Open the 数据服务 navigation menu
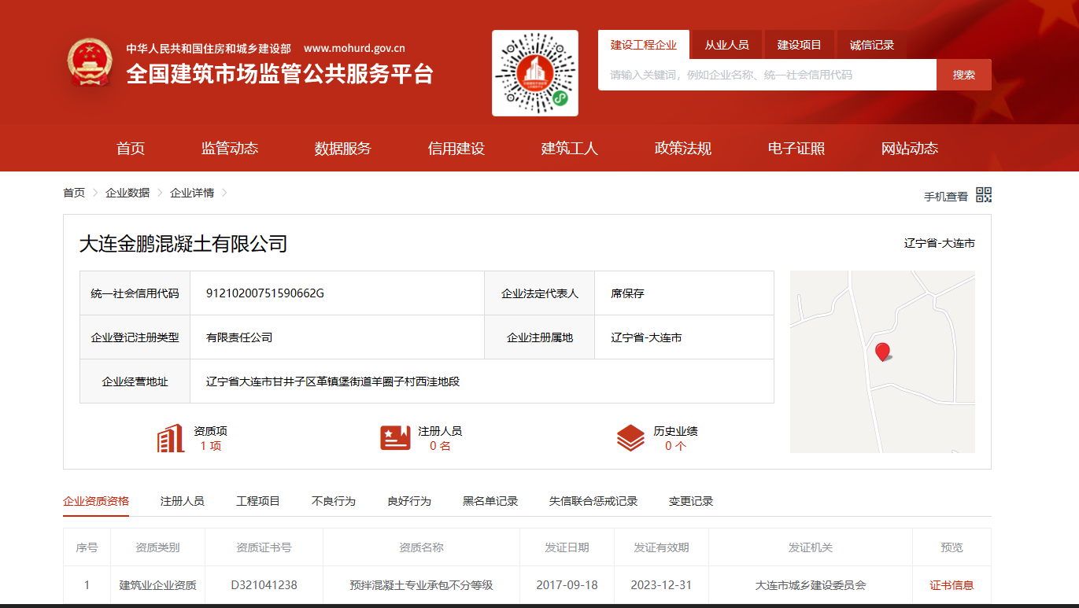 coord(343,148)
